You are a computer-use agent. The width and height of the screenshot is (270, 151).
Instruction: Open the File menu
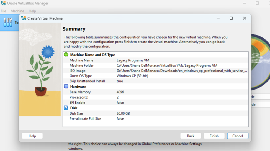click(3, 11)
